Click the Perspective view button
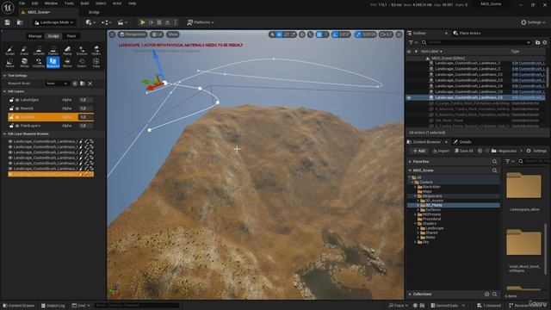 click(x=133, y=34)
